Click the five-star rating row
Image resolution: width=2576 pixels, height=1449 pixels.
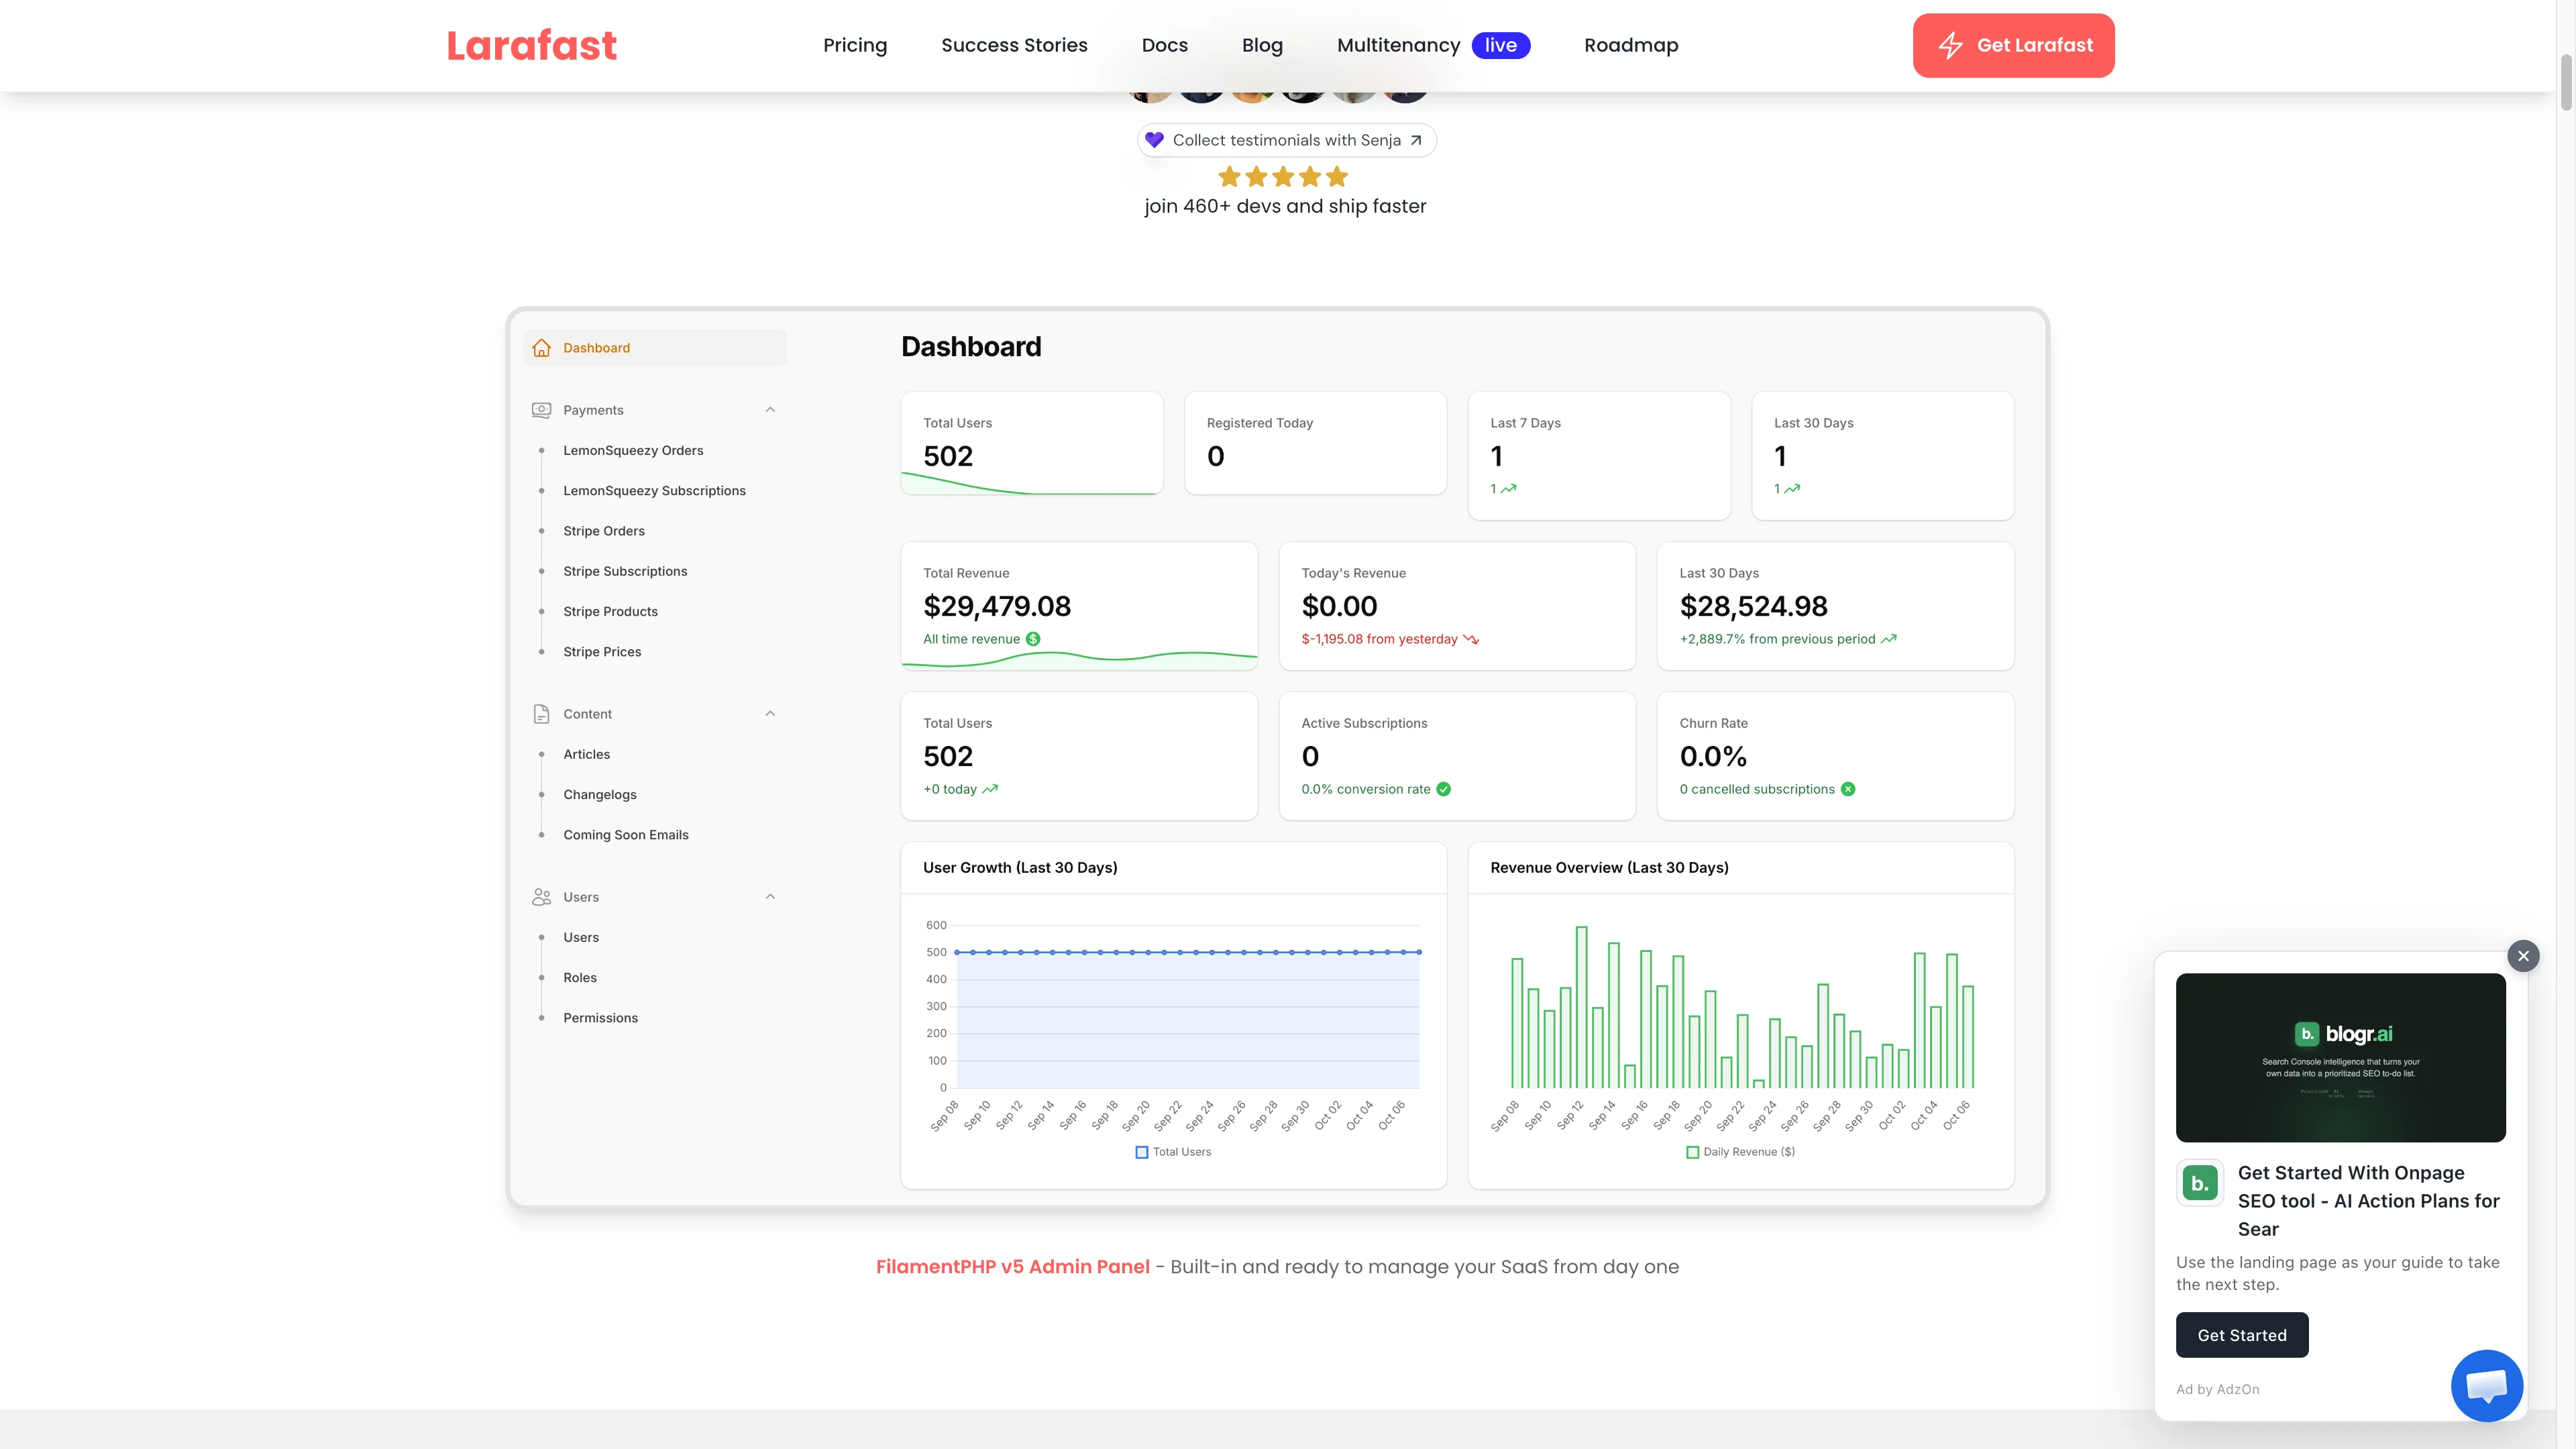[1283, 177]
